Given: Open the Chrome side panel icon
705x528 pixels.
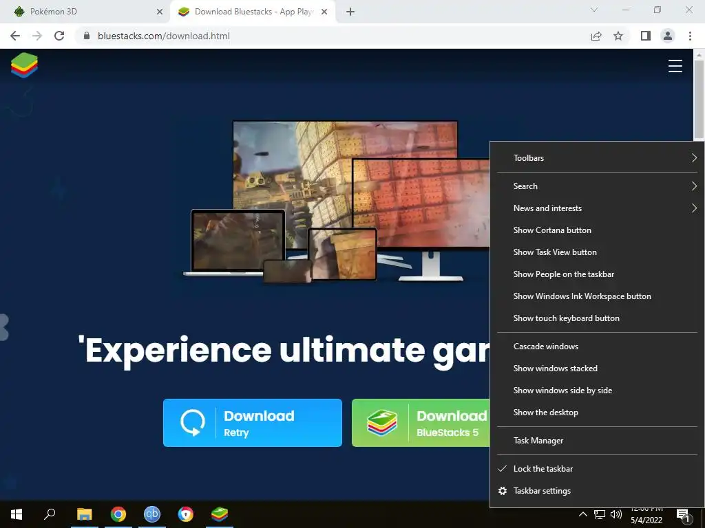Looking at the screenshot, I should tap(646, 36).
